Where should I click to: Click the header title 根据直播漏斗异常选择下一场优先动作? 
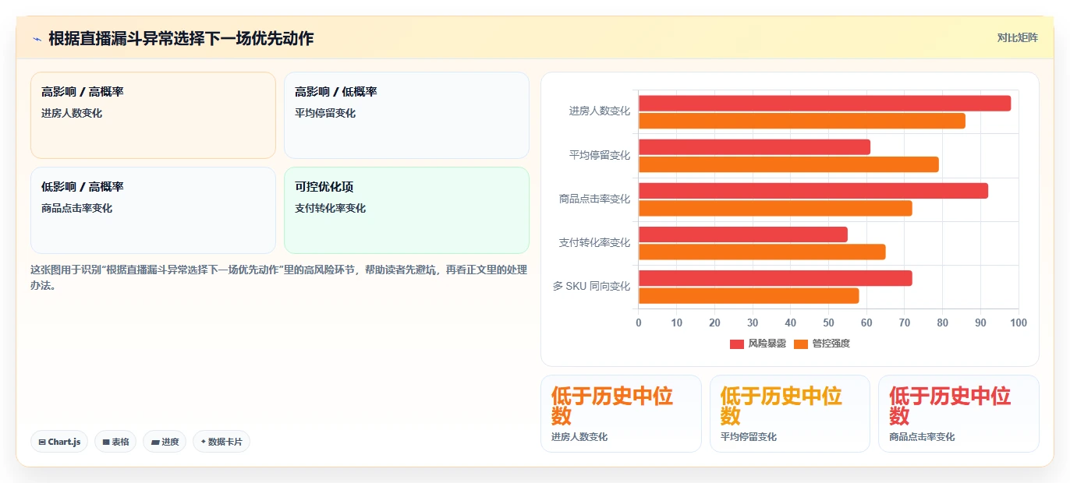pos(181,39)
